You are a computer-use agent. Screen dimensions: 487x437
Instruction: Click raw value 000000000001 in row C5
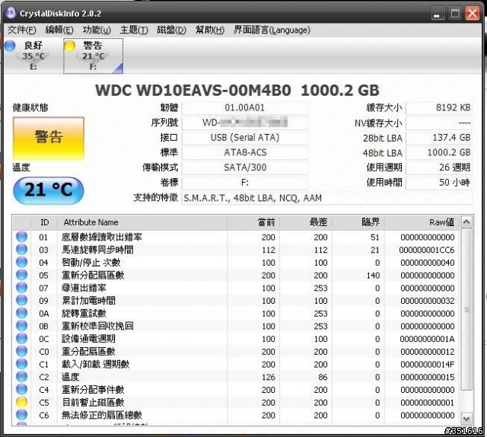coord(428,403)
